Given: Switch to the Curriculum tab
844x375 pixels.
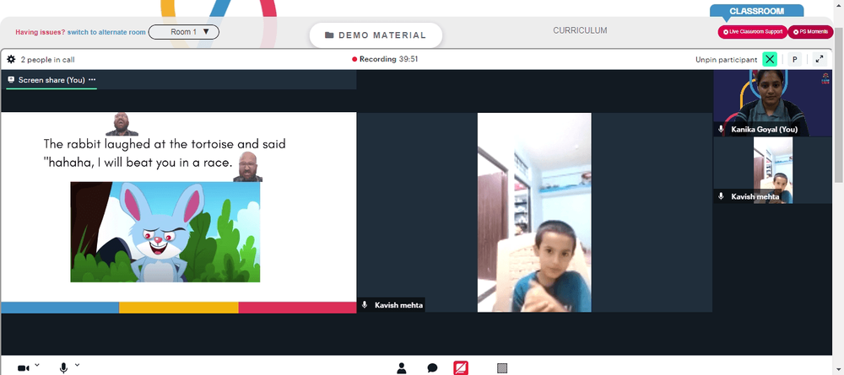Looking at the screenshot, I should point(580,30).
